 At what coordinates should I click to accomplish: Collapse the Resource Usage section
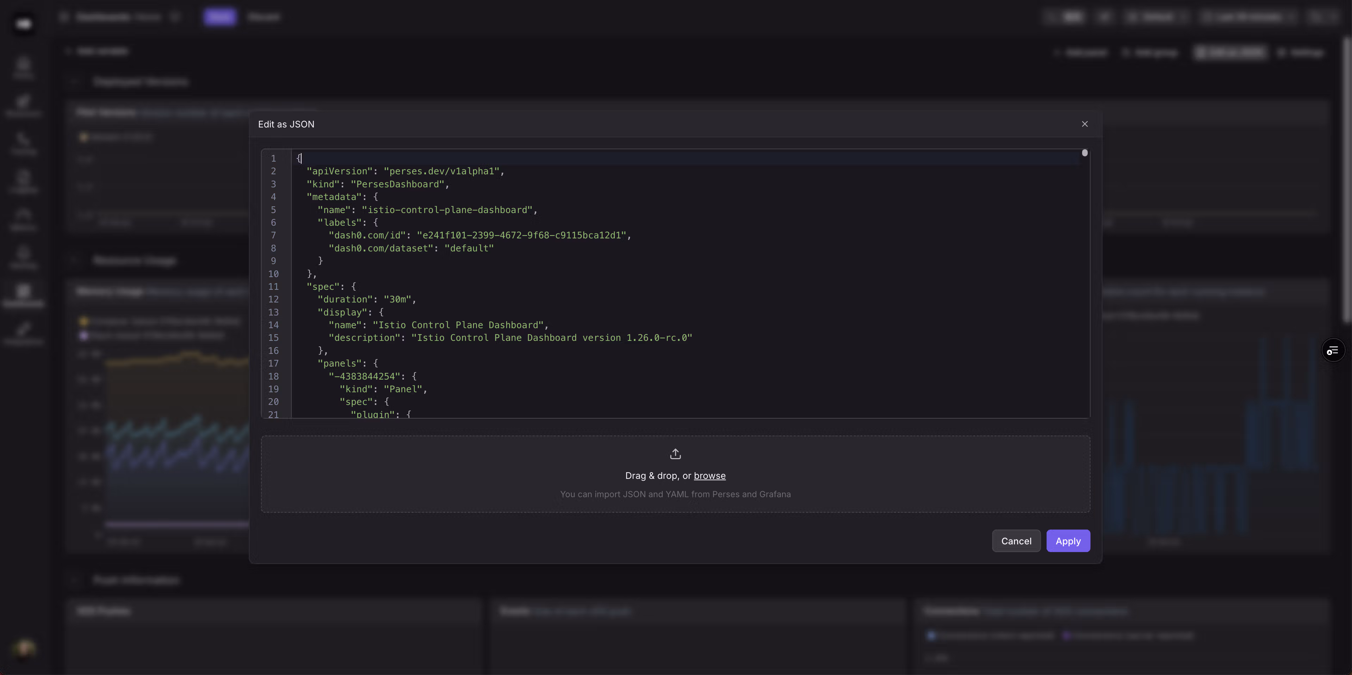pos(74,261)
